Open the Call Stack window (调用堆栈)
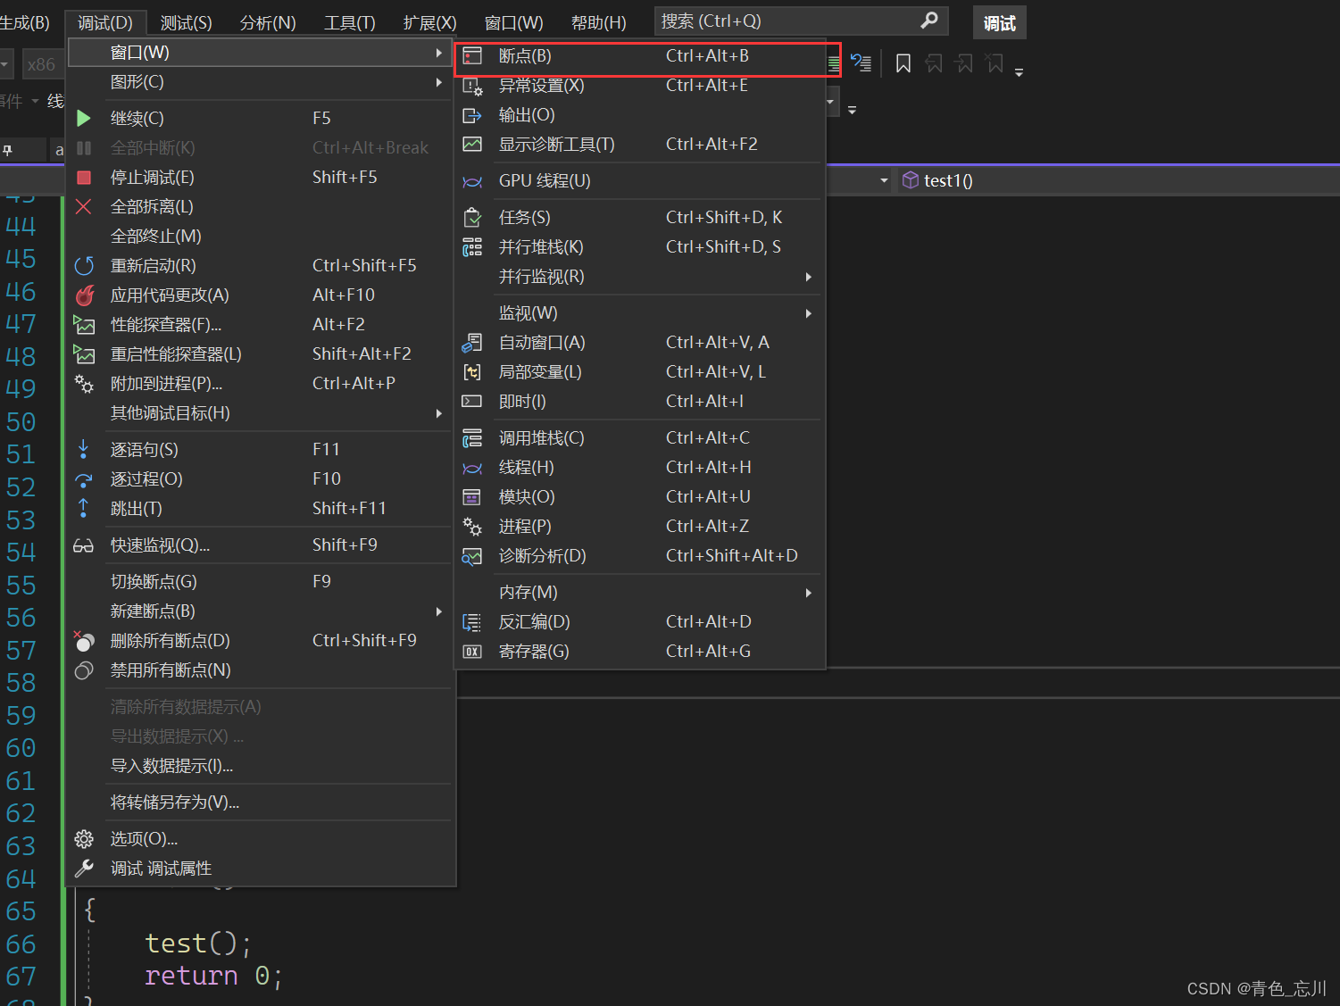Viewport: 1340px width, 1006px height. coord(541,438)
